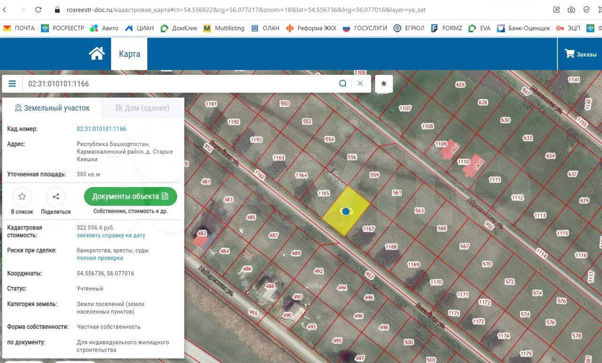Click the magnifier search icon
This screenshot has height=363, width=602.
click(343, 84)
